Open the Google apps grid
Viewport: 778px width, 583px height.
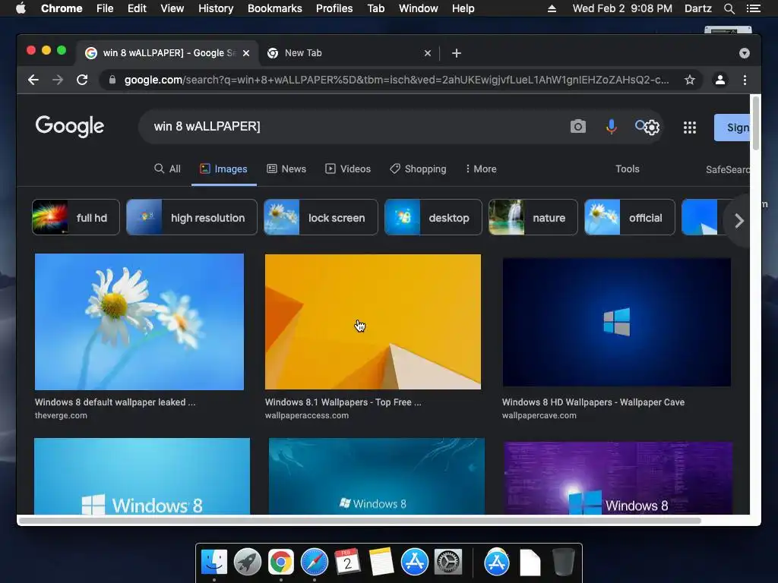pyautogui.click(x=690, y=128)
